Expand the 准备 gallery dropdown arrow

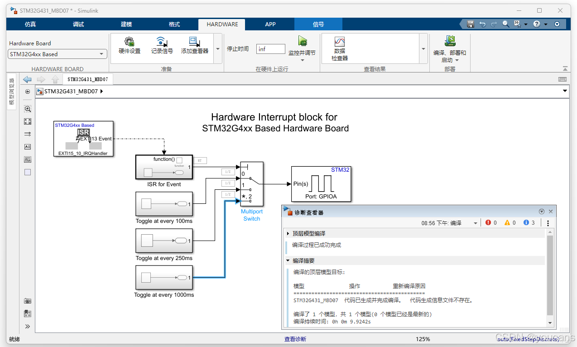[x=217, y=49]
